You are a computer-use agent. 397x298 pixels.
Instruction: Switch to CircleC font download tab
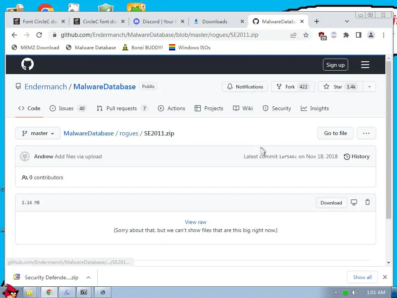coord(100,22)
